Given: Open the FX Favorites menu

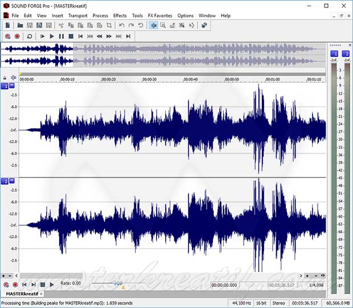Looking at the screenshot, I should coord(160,15).
